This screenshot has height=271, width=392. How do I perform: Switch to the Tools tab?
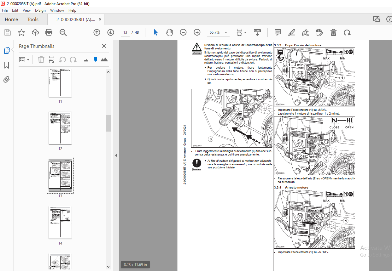[x=33, y=19]
